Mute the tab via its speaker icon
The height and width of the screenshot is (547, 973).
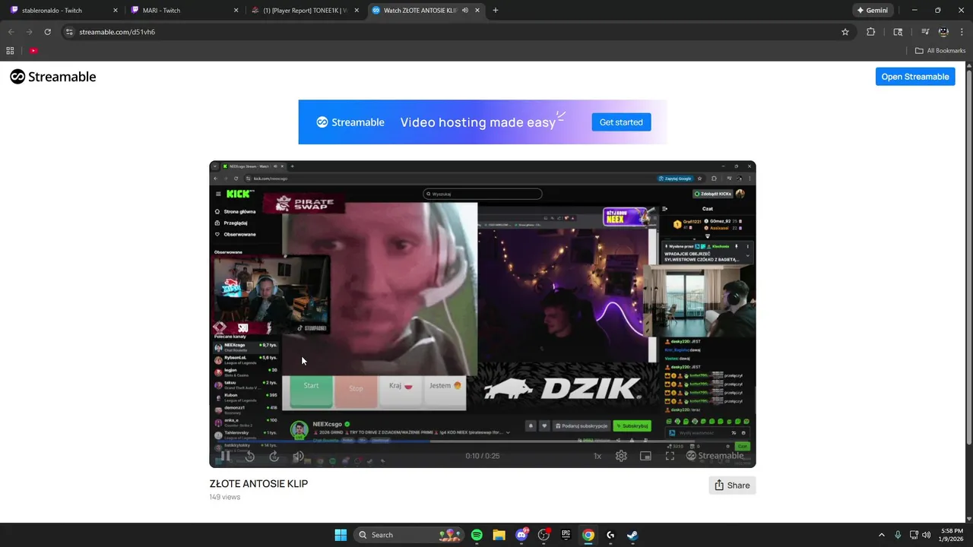(464, 11)
